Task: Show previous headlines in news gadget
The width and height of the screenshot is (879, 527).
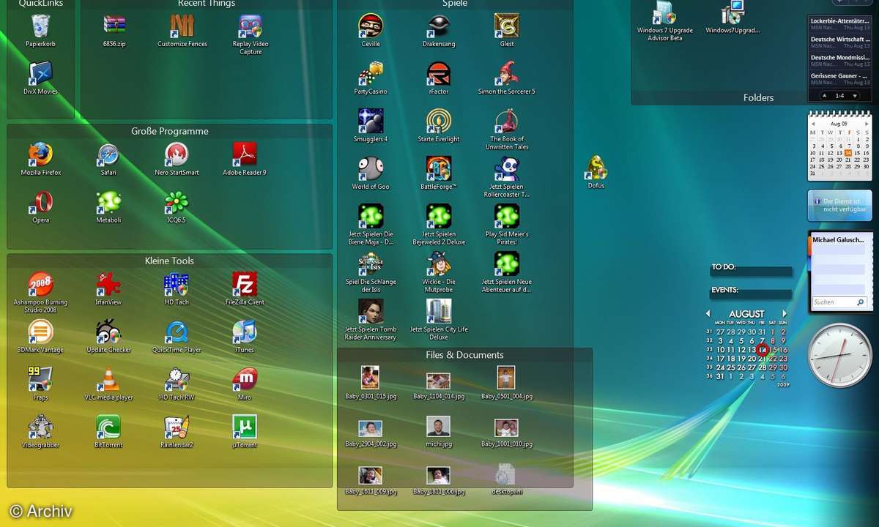Action: pyautogui.click(x=825, y=96)
